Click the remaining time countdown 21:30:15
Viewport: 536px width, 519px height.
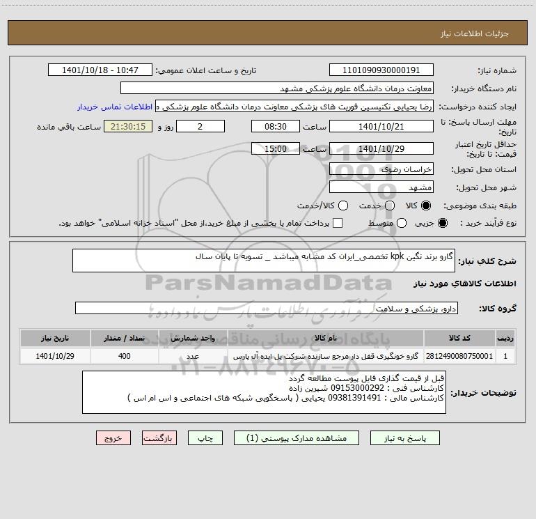point(128,126)
